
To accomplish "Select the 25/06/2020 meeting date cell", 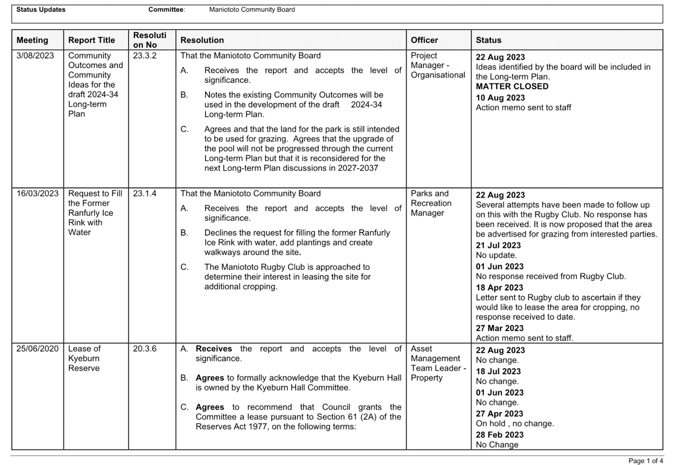I will pyautogui.click(x=37, y=349).
